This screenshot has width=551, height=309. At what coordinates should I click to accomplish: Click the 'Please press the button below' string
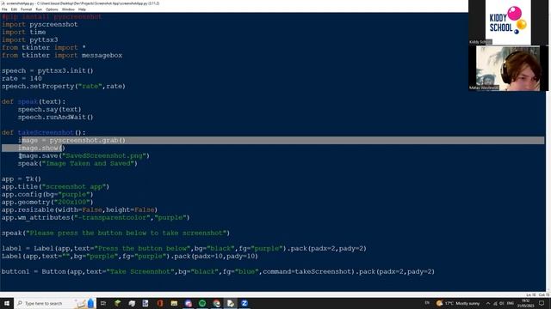pyautogui.click(x=127, y=233)
